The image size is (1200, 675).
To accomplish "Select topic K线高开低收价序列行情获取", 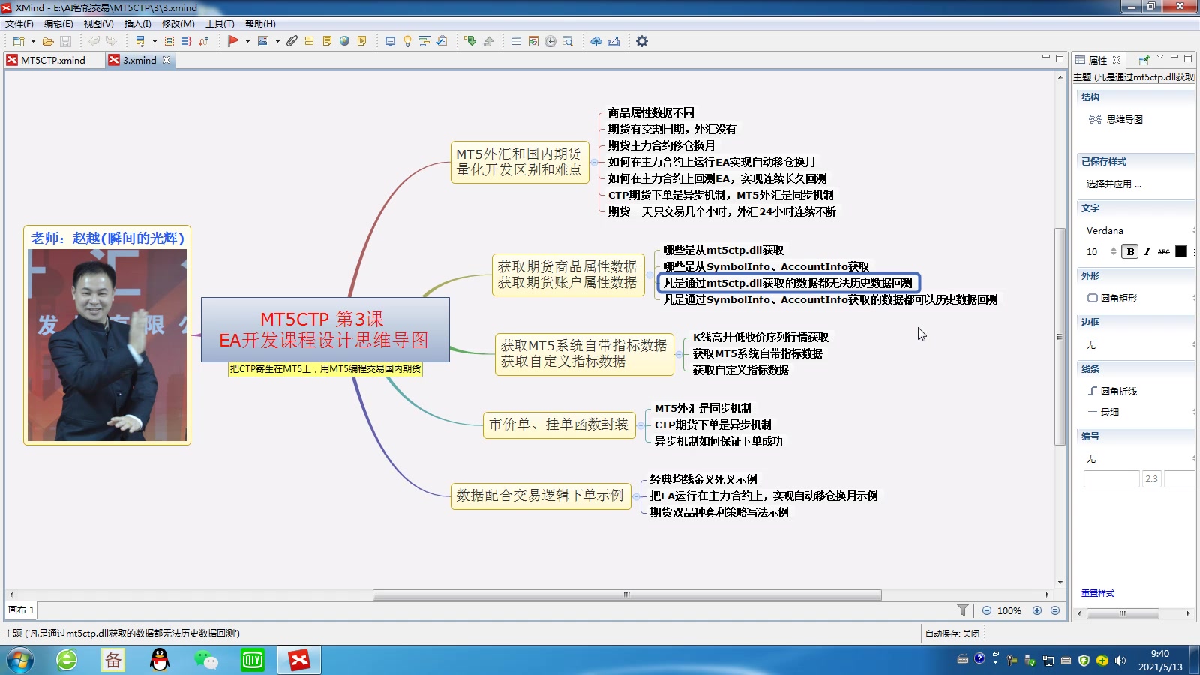I will click(x=760, y=337).
